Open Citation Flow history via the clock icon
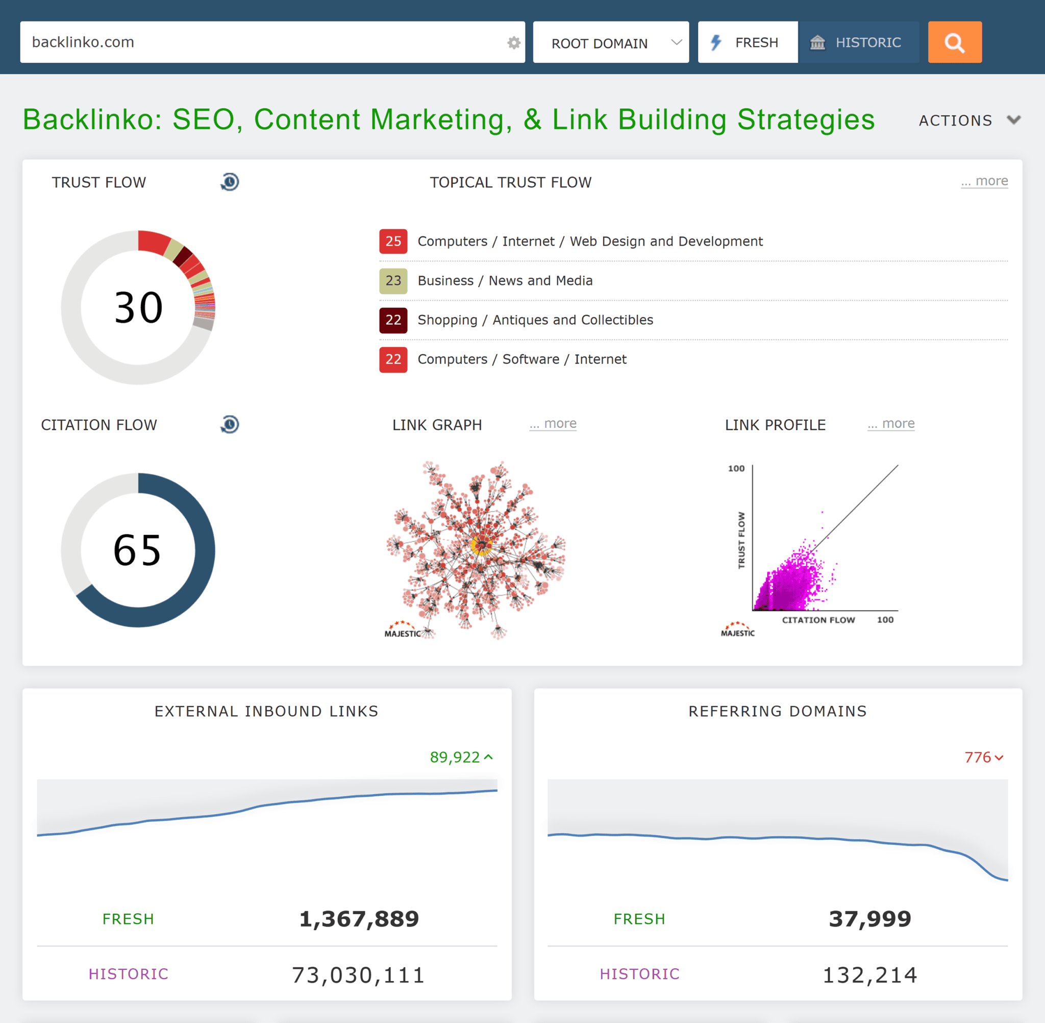This screenshot has height=1023, width=1045. (x=229, y=424)
